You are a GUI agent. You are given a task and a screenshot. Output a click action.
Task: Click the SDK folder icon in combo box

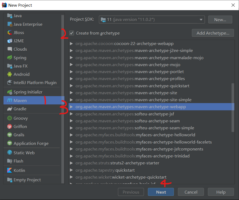coord(103,20)
